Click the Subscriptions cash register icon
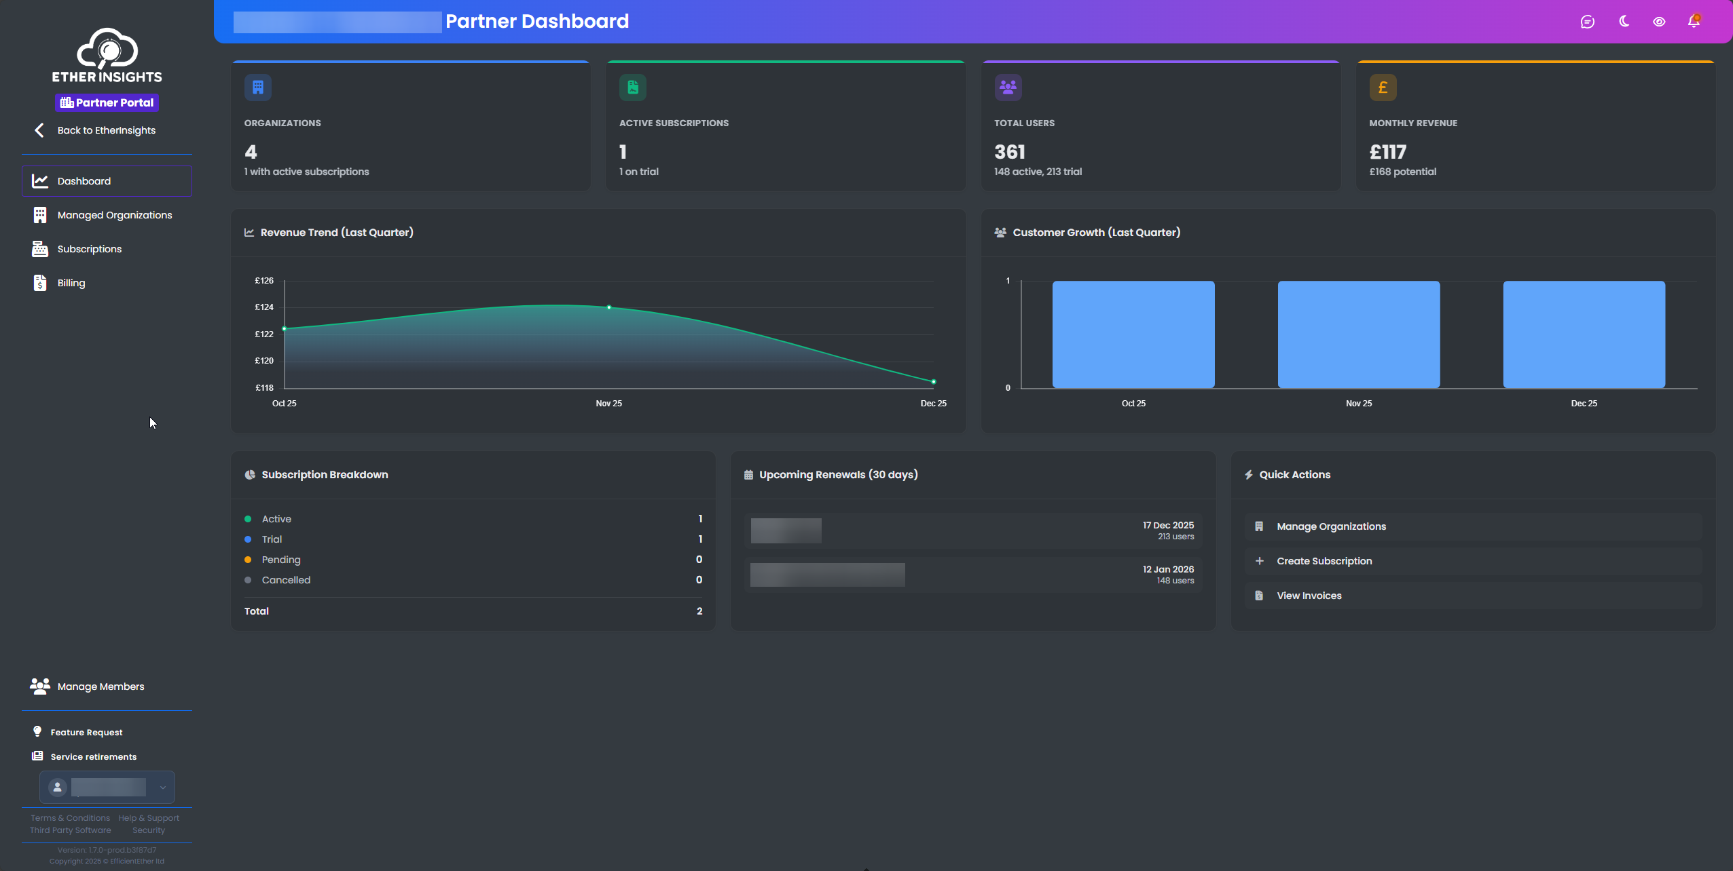 pos(40,249)
